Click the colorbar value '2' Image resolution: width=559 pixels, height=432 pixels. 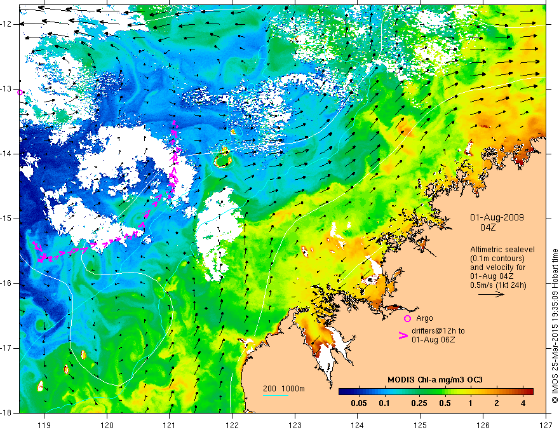pyautogui.click(x=497, y=403)
